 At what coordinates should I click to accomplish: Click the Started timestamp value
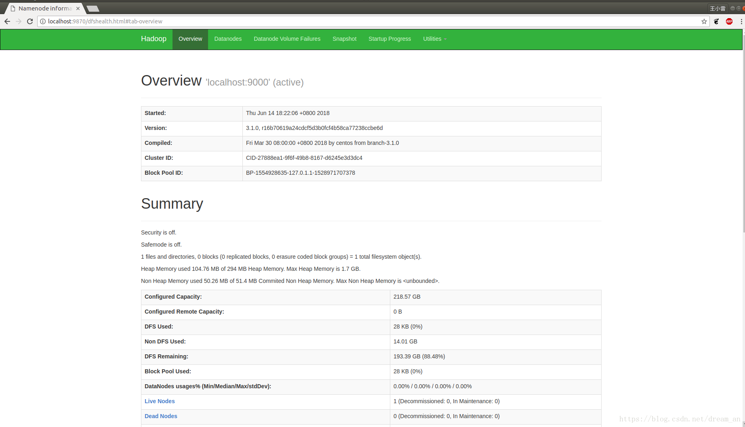coord(288,113)
